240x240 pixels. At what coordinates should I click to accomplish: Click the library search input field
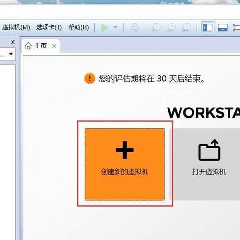click(3, 54)
